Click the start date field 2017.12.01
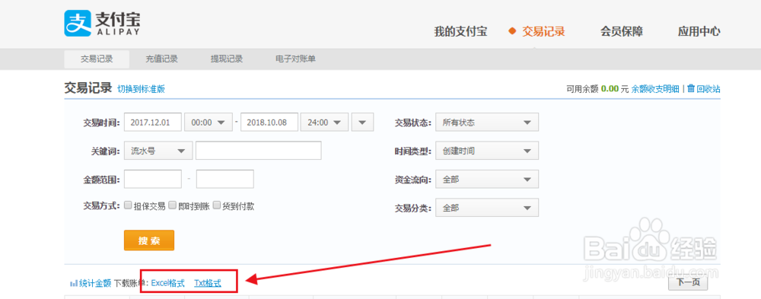Screen dimensions: 761x299 [x=153, y=122]
